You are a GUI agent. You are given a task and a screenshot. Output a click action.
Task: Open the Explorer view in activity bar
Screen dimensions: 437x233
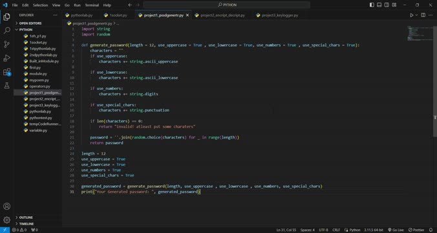(x=6, y=17)
